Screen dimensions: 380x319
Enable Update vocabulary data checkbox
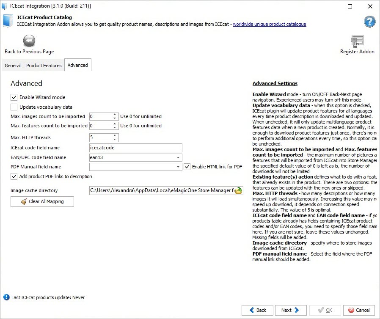click(x=14, y=107)
